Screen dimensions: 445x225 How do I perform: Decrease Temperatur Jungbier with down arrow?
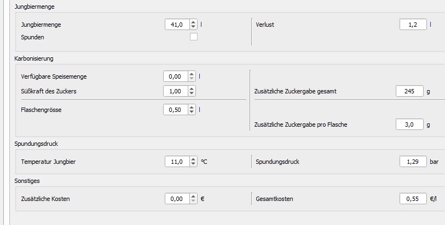[193, 164]
